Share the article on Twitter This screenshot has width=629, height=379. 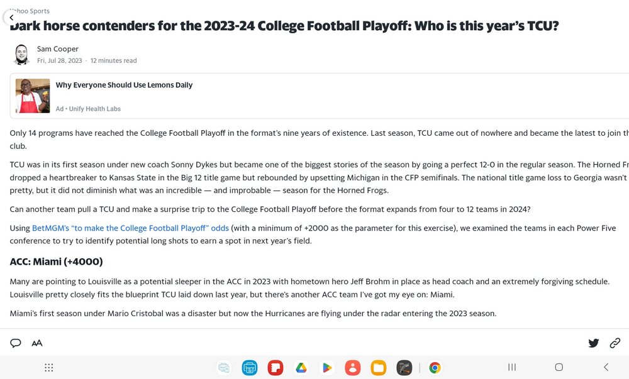[593, 343]
